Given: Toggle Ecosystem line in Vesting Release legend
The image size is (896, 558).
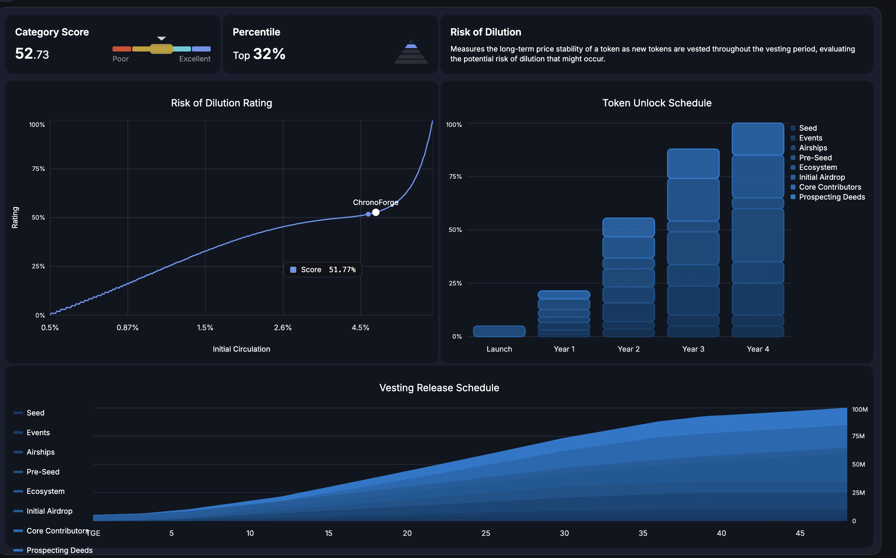Looking at the screenshot, I should (x=39, y=491).
